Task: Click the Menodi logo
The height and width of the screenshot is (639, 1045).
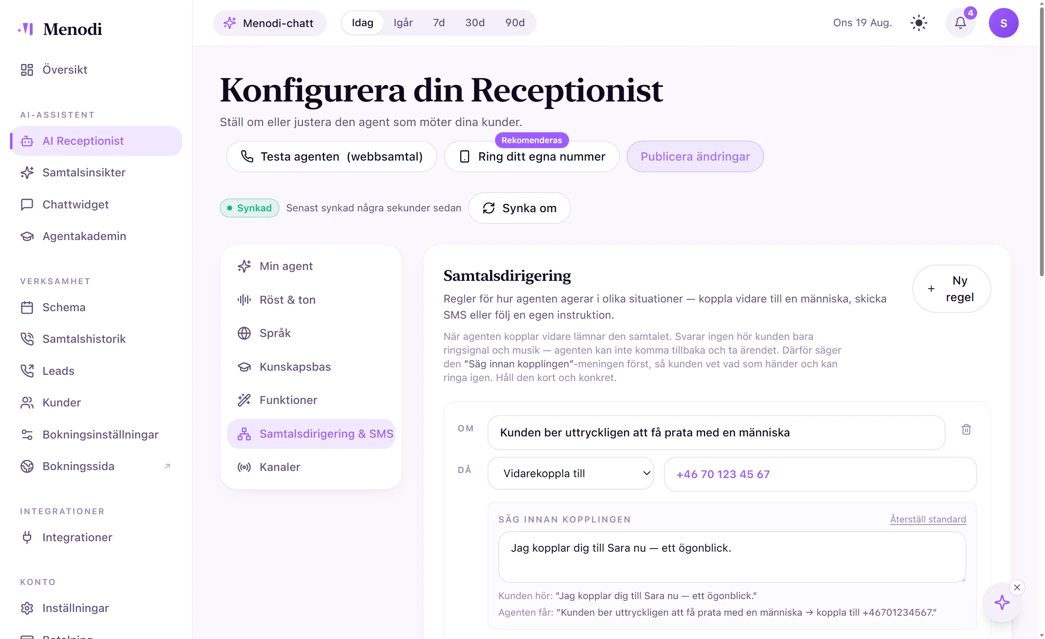Action: click(x=59, y=29)
